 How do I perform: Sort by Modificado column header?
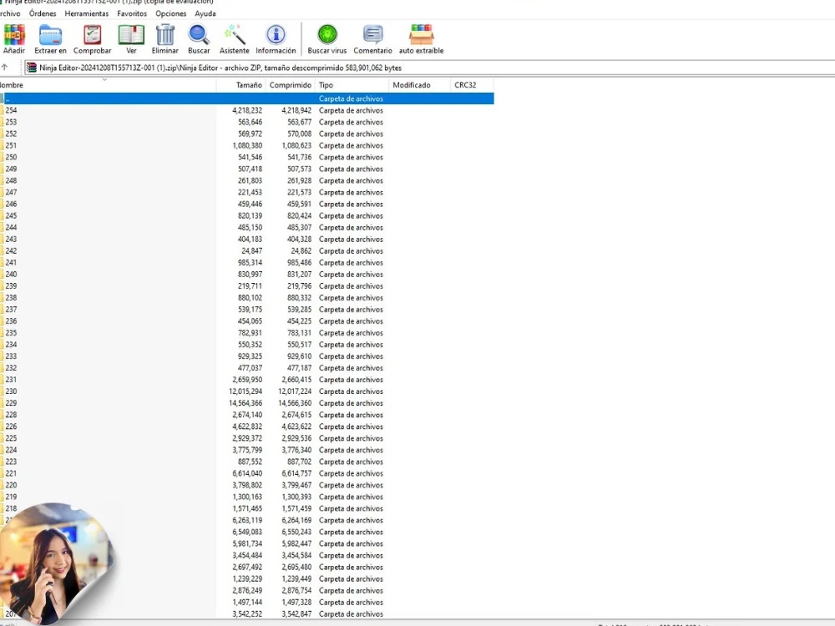pos(420,85)
